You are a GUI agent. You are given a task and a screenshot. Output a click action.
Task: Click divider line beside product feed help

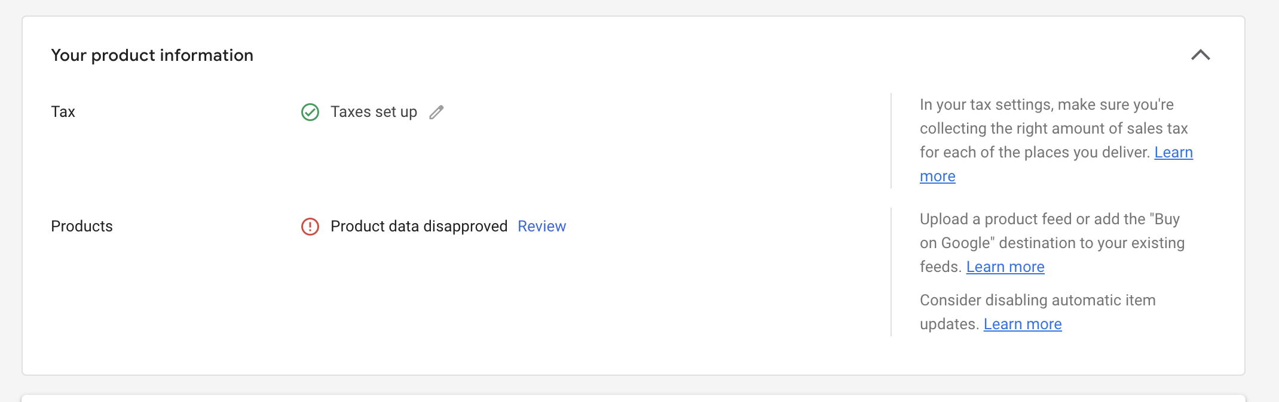click(891, 272)
